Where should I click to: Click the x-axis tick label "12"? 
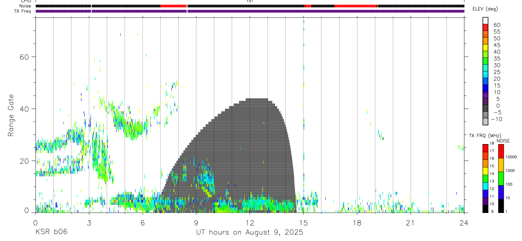pyautogui.click(x=250, y=222)
